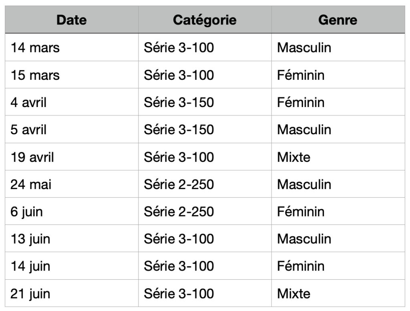
Task: Select Mixte in the 21 juin row
Action: (293, 293)
